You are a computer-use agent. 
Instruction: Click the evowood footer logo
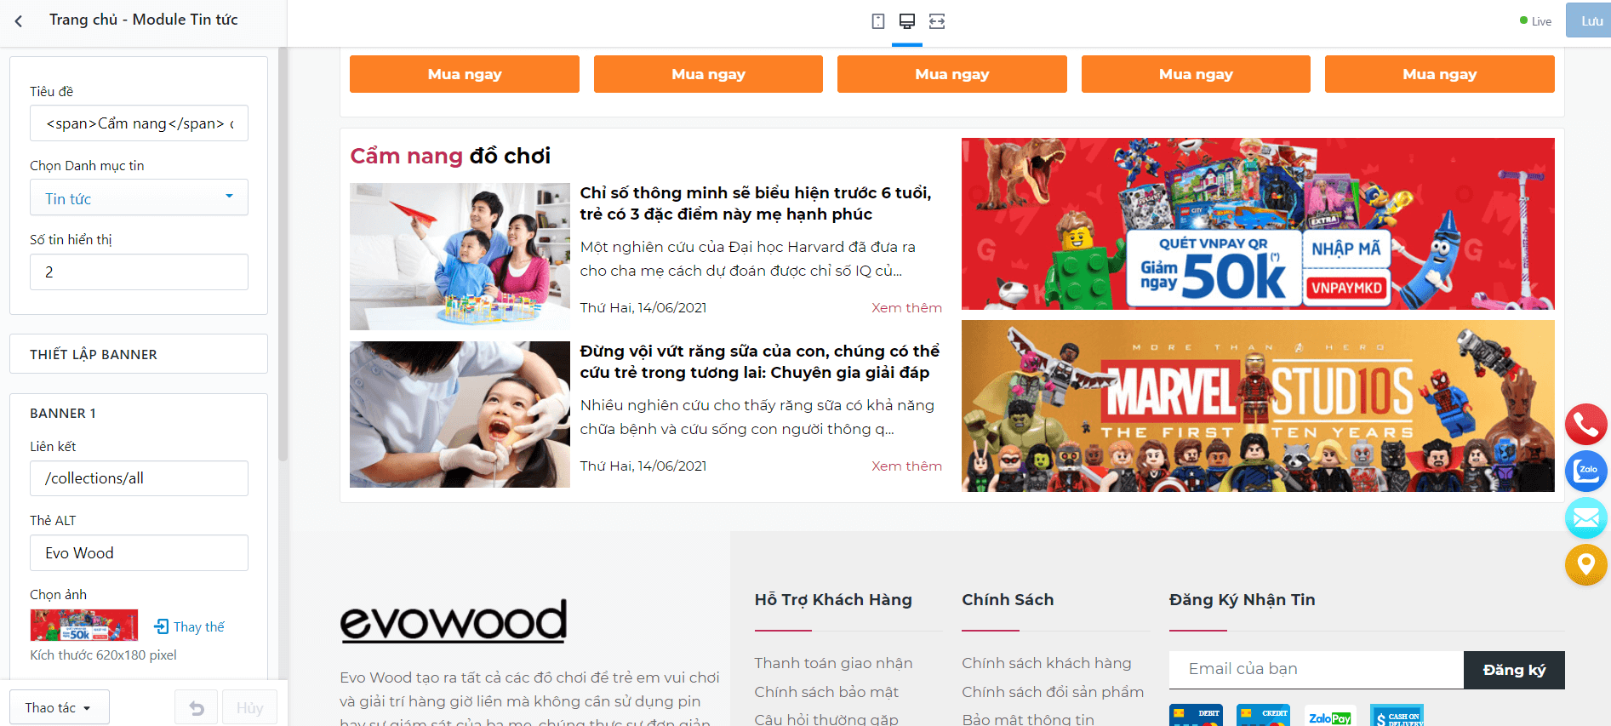[x=454, y=620]
